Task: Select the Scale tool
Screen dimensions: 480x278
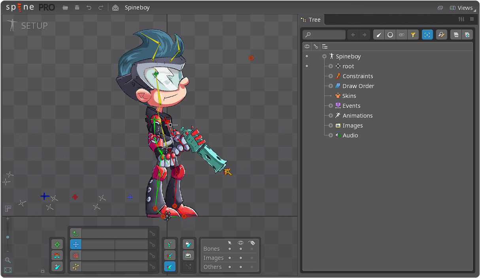Action: pyautogui.click(x=76, y=255)
